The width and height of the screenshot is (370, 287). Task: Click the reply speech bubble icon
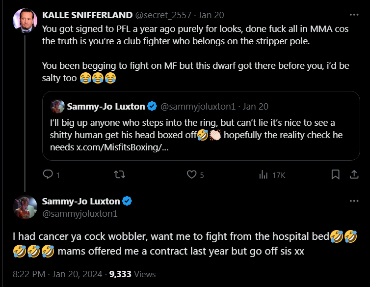(x=48, y=174)
